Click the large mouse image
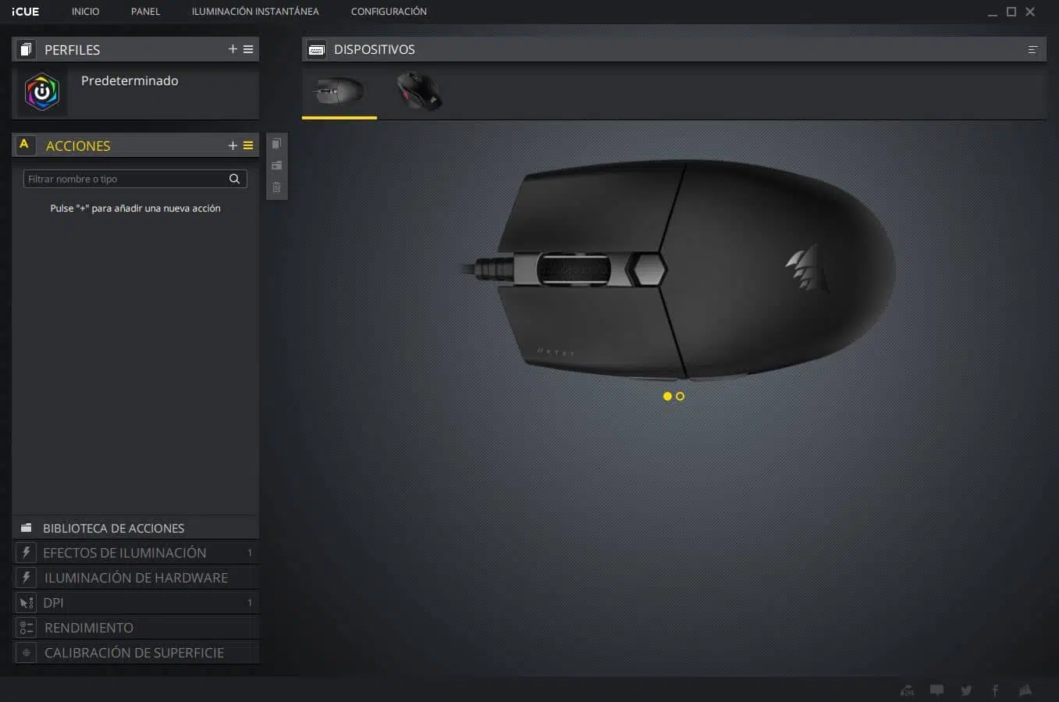This screenshot has height=702, width=1059. [x=677, y=269]
